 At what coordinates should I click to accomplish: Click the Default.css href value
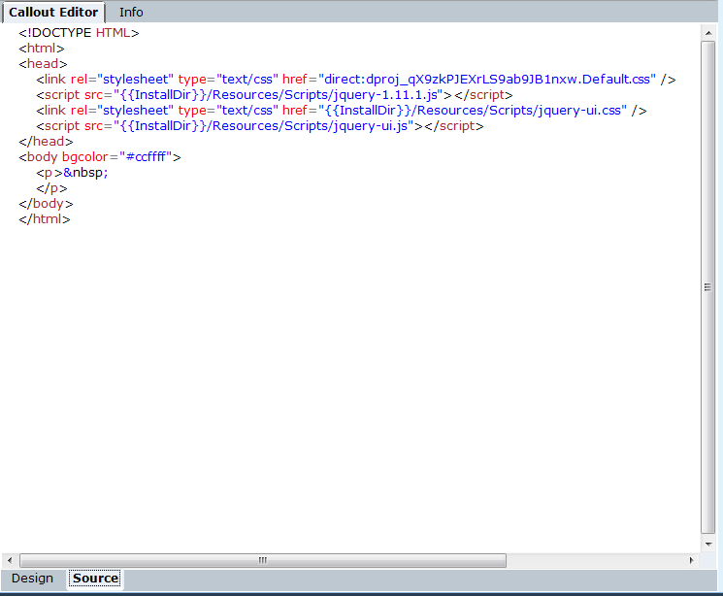[487, 80]
